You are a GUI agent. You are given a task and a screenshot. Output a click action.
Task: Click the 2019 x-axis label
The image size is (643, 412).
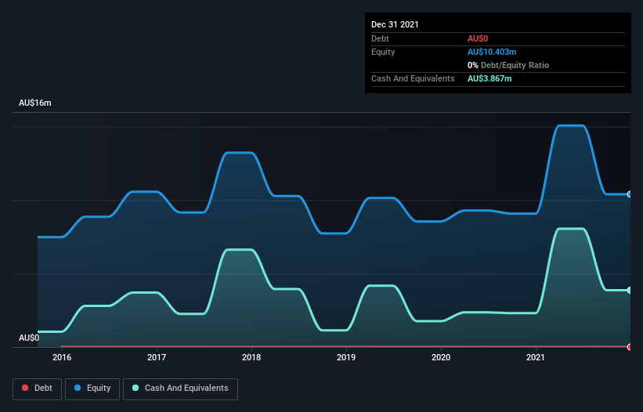click(346, 357)
